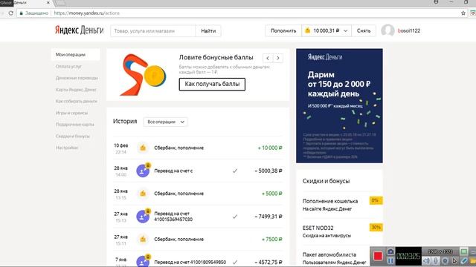Click the +10 000 ₽ amount
This screenshot has height=267, width=476.
270,148
